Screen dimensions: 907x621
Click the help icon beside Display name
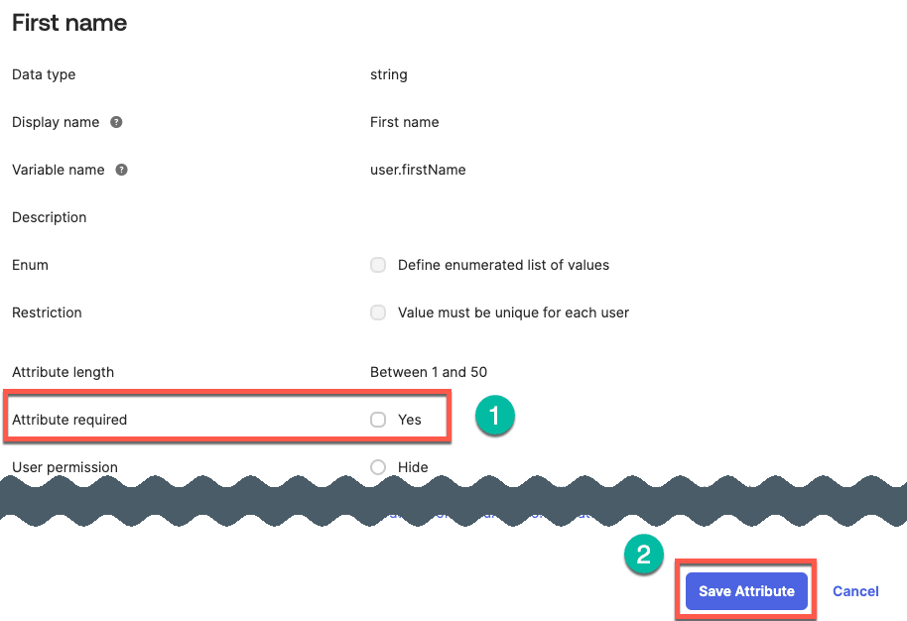[x=116, y=122]
